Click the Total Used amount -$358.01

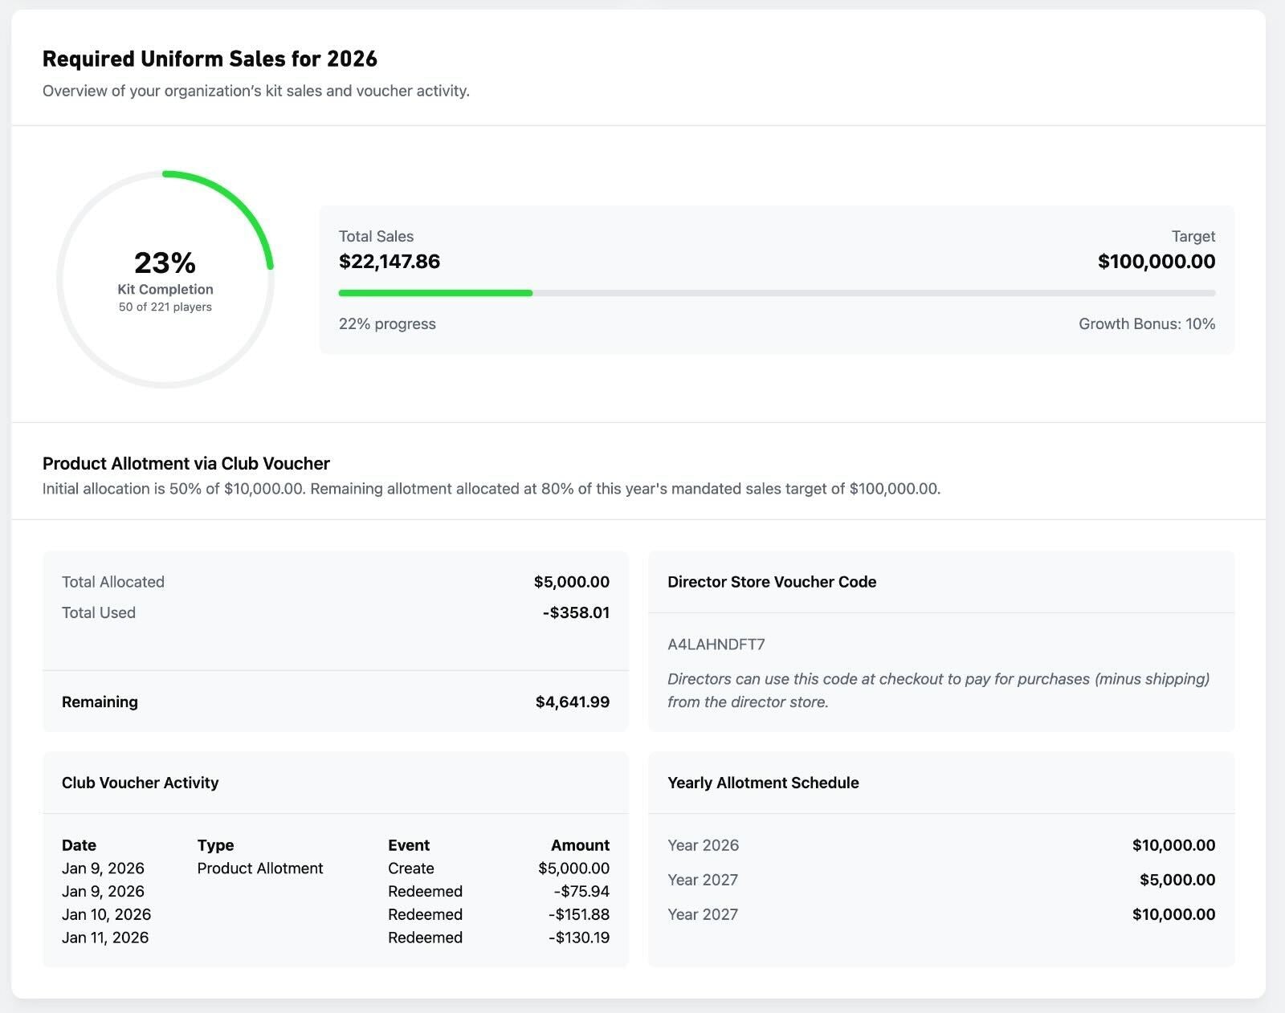575,612
